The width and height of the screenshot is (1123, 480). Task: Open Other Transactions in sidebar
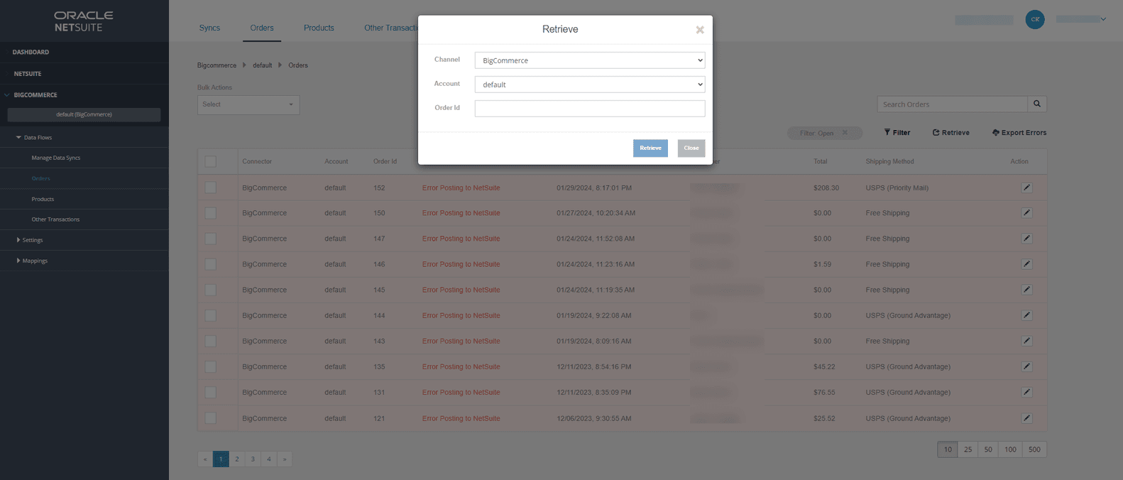pyautogui.click(x=55, y=219)
